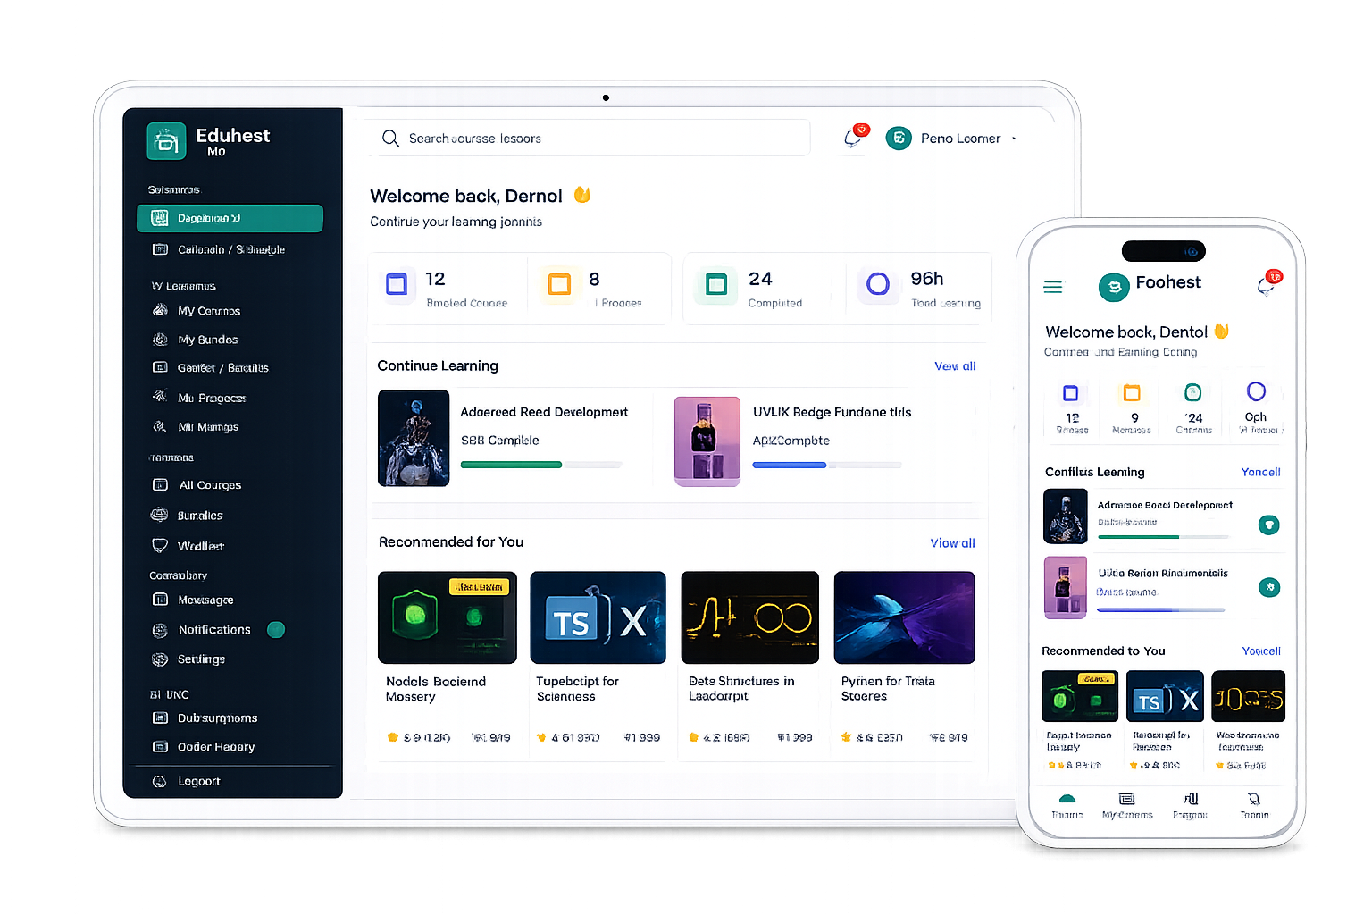Open the Dashboard item highlighted in green

(x=230, y=218)
